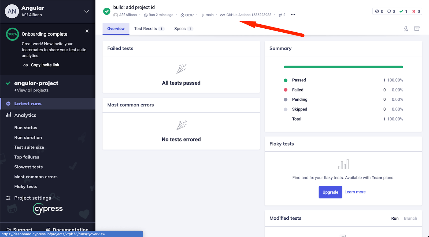429x237 pixels.
Task: Click the Cypress logo in sidebar
Action: (48, 209)
